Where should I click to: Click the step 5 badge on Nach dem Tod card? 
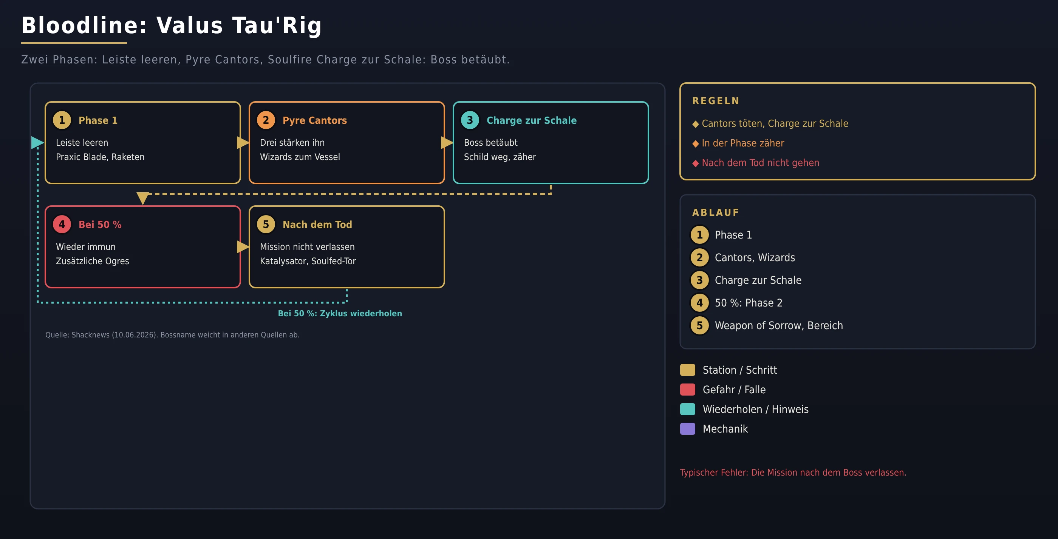[x=266, y=224]
